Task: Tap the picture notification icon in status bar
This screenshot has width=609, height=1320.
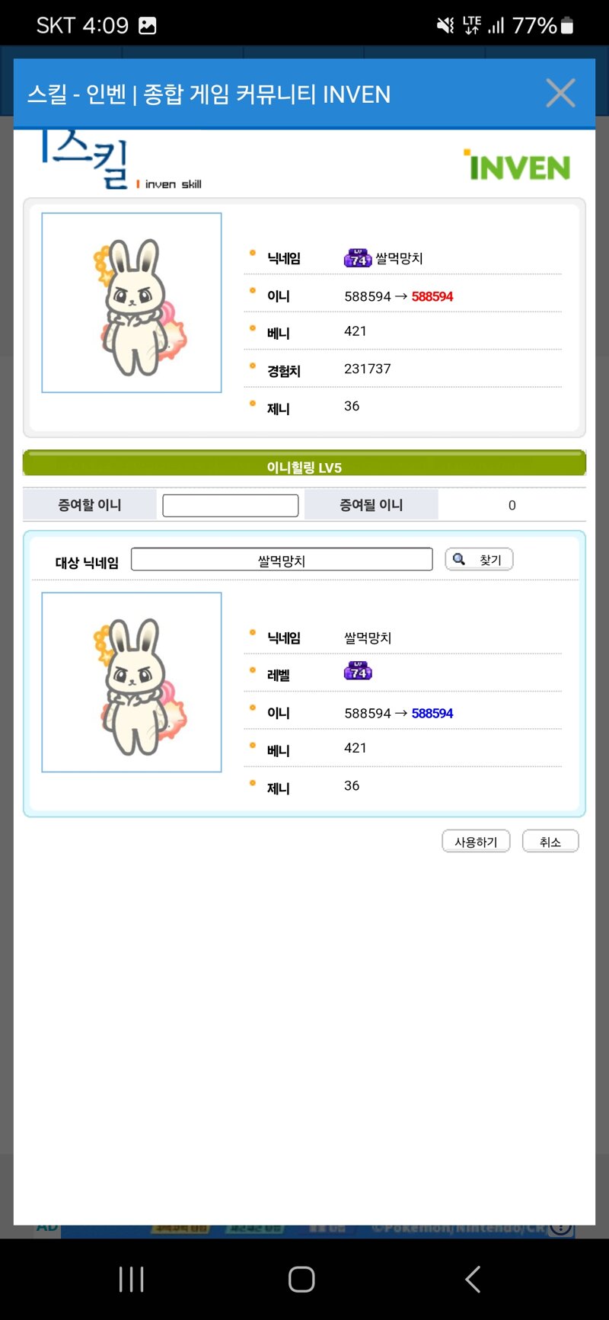Action: click(148, 26)
